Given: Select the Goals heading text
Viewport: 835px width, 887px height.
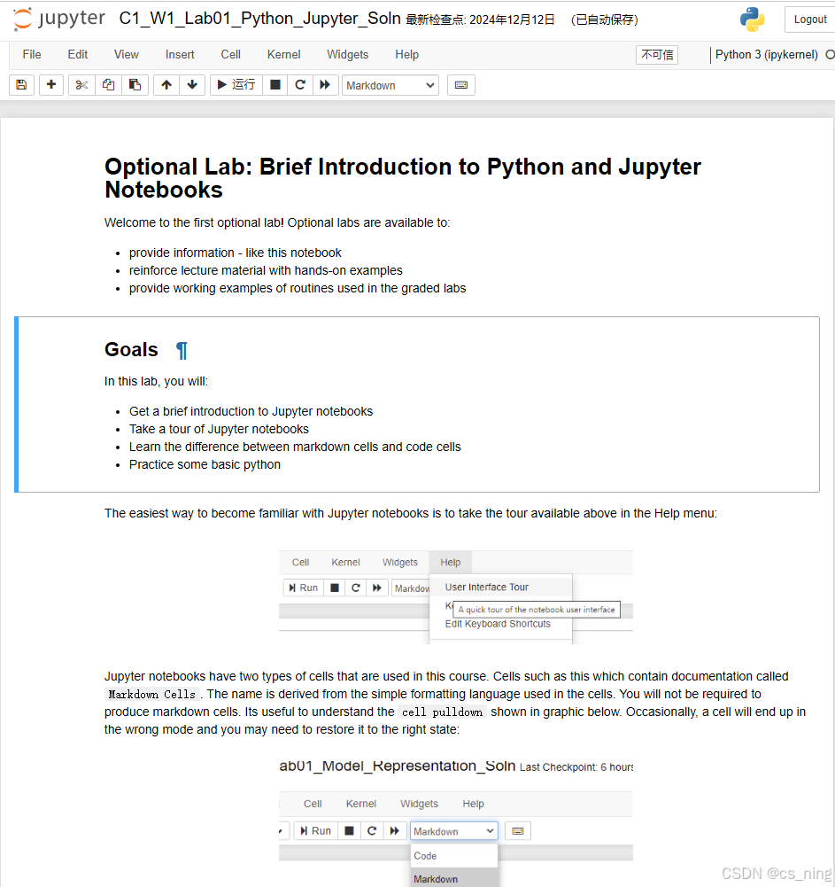Looking at the screenshot, I should (131, 350).
